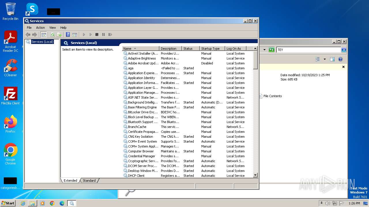Sort by the Description column header

(x=171, y=49)
